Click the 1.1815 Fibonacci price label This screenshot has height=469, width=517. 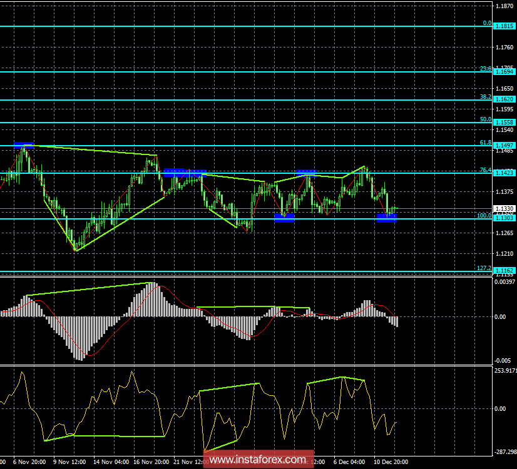(504, 26)
